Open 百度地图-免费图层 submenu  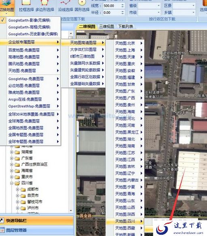(30, 50)
